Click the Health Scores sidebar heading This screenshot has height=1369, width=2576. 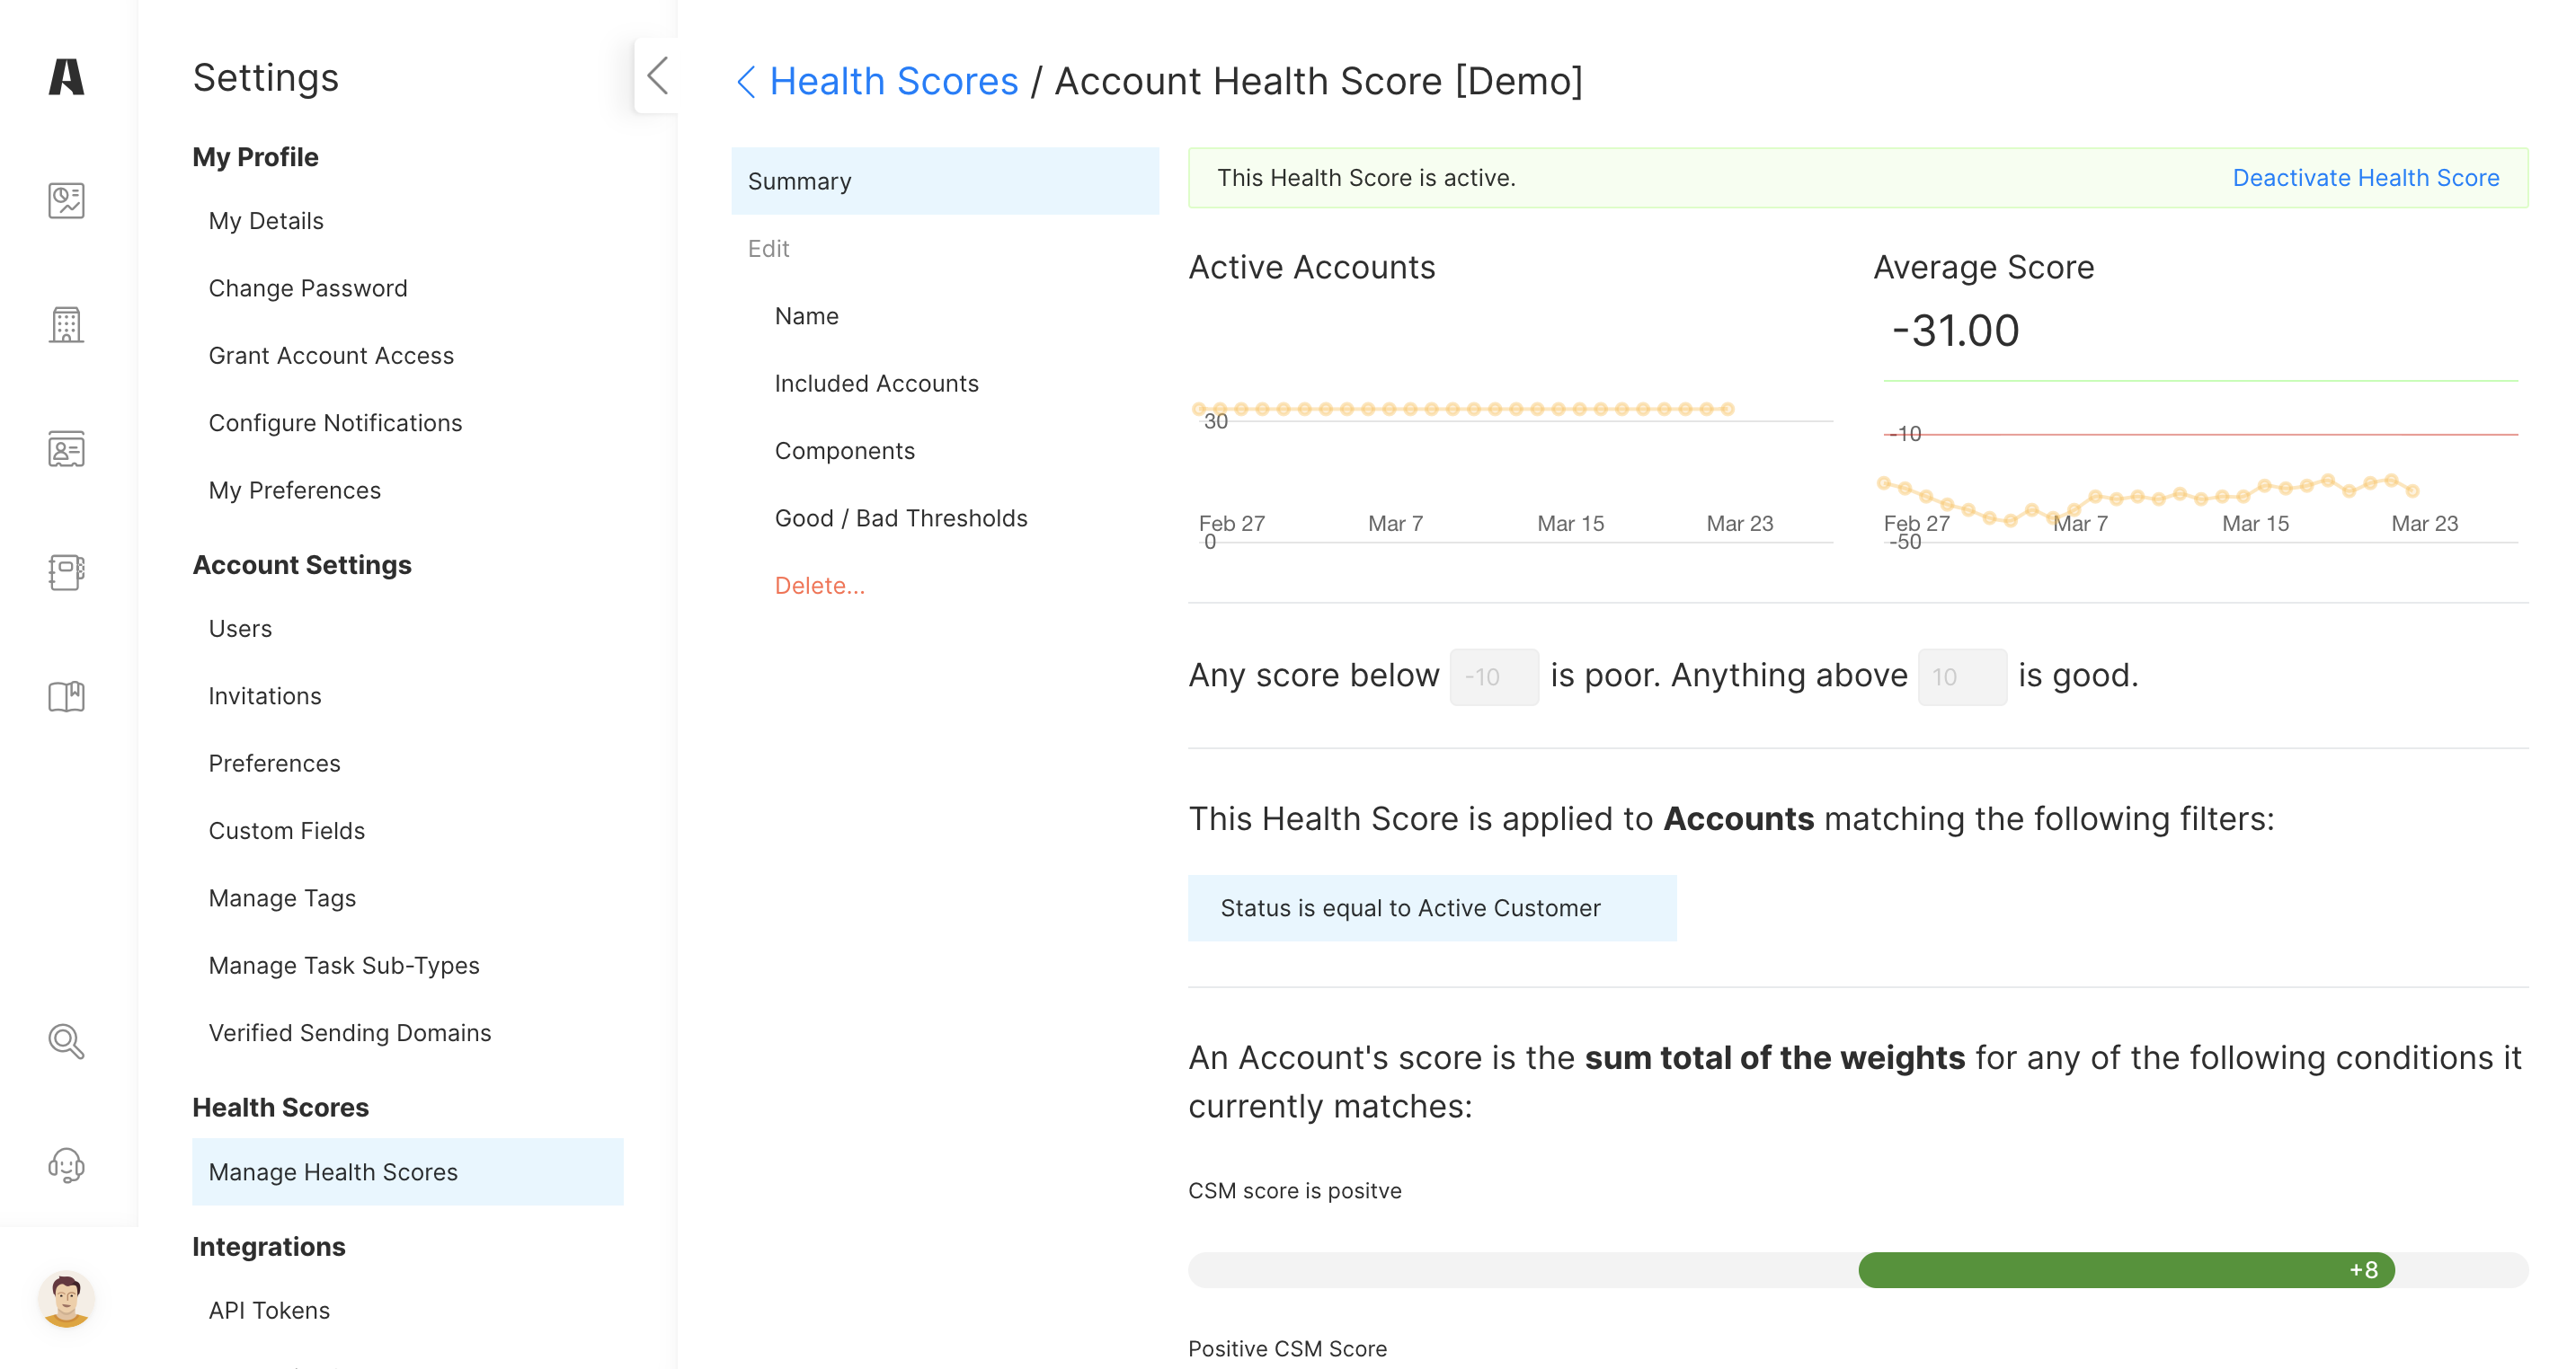[280, 1108]
